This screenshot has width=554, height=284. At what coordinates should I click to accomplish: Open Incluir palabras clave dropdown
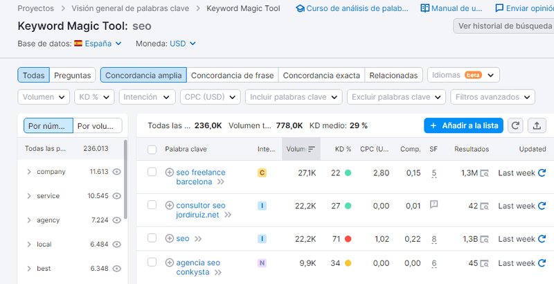294,97
